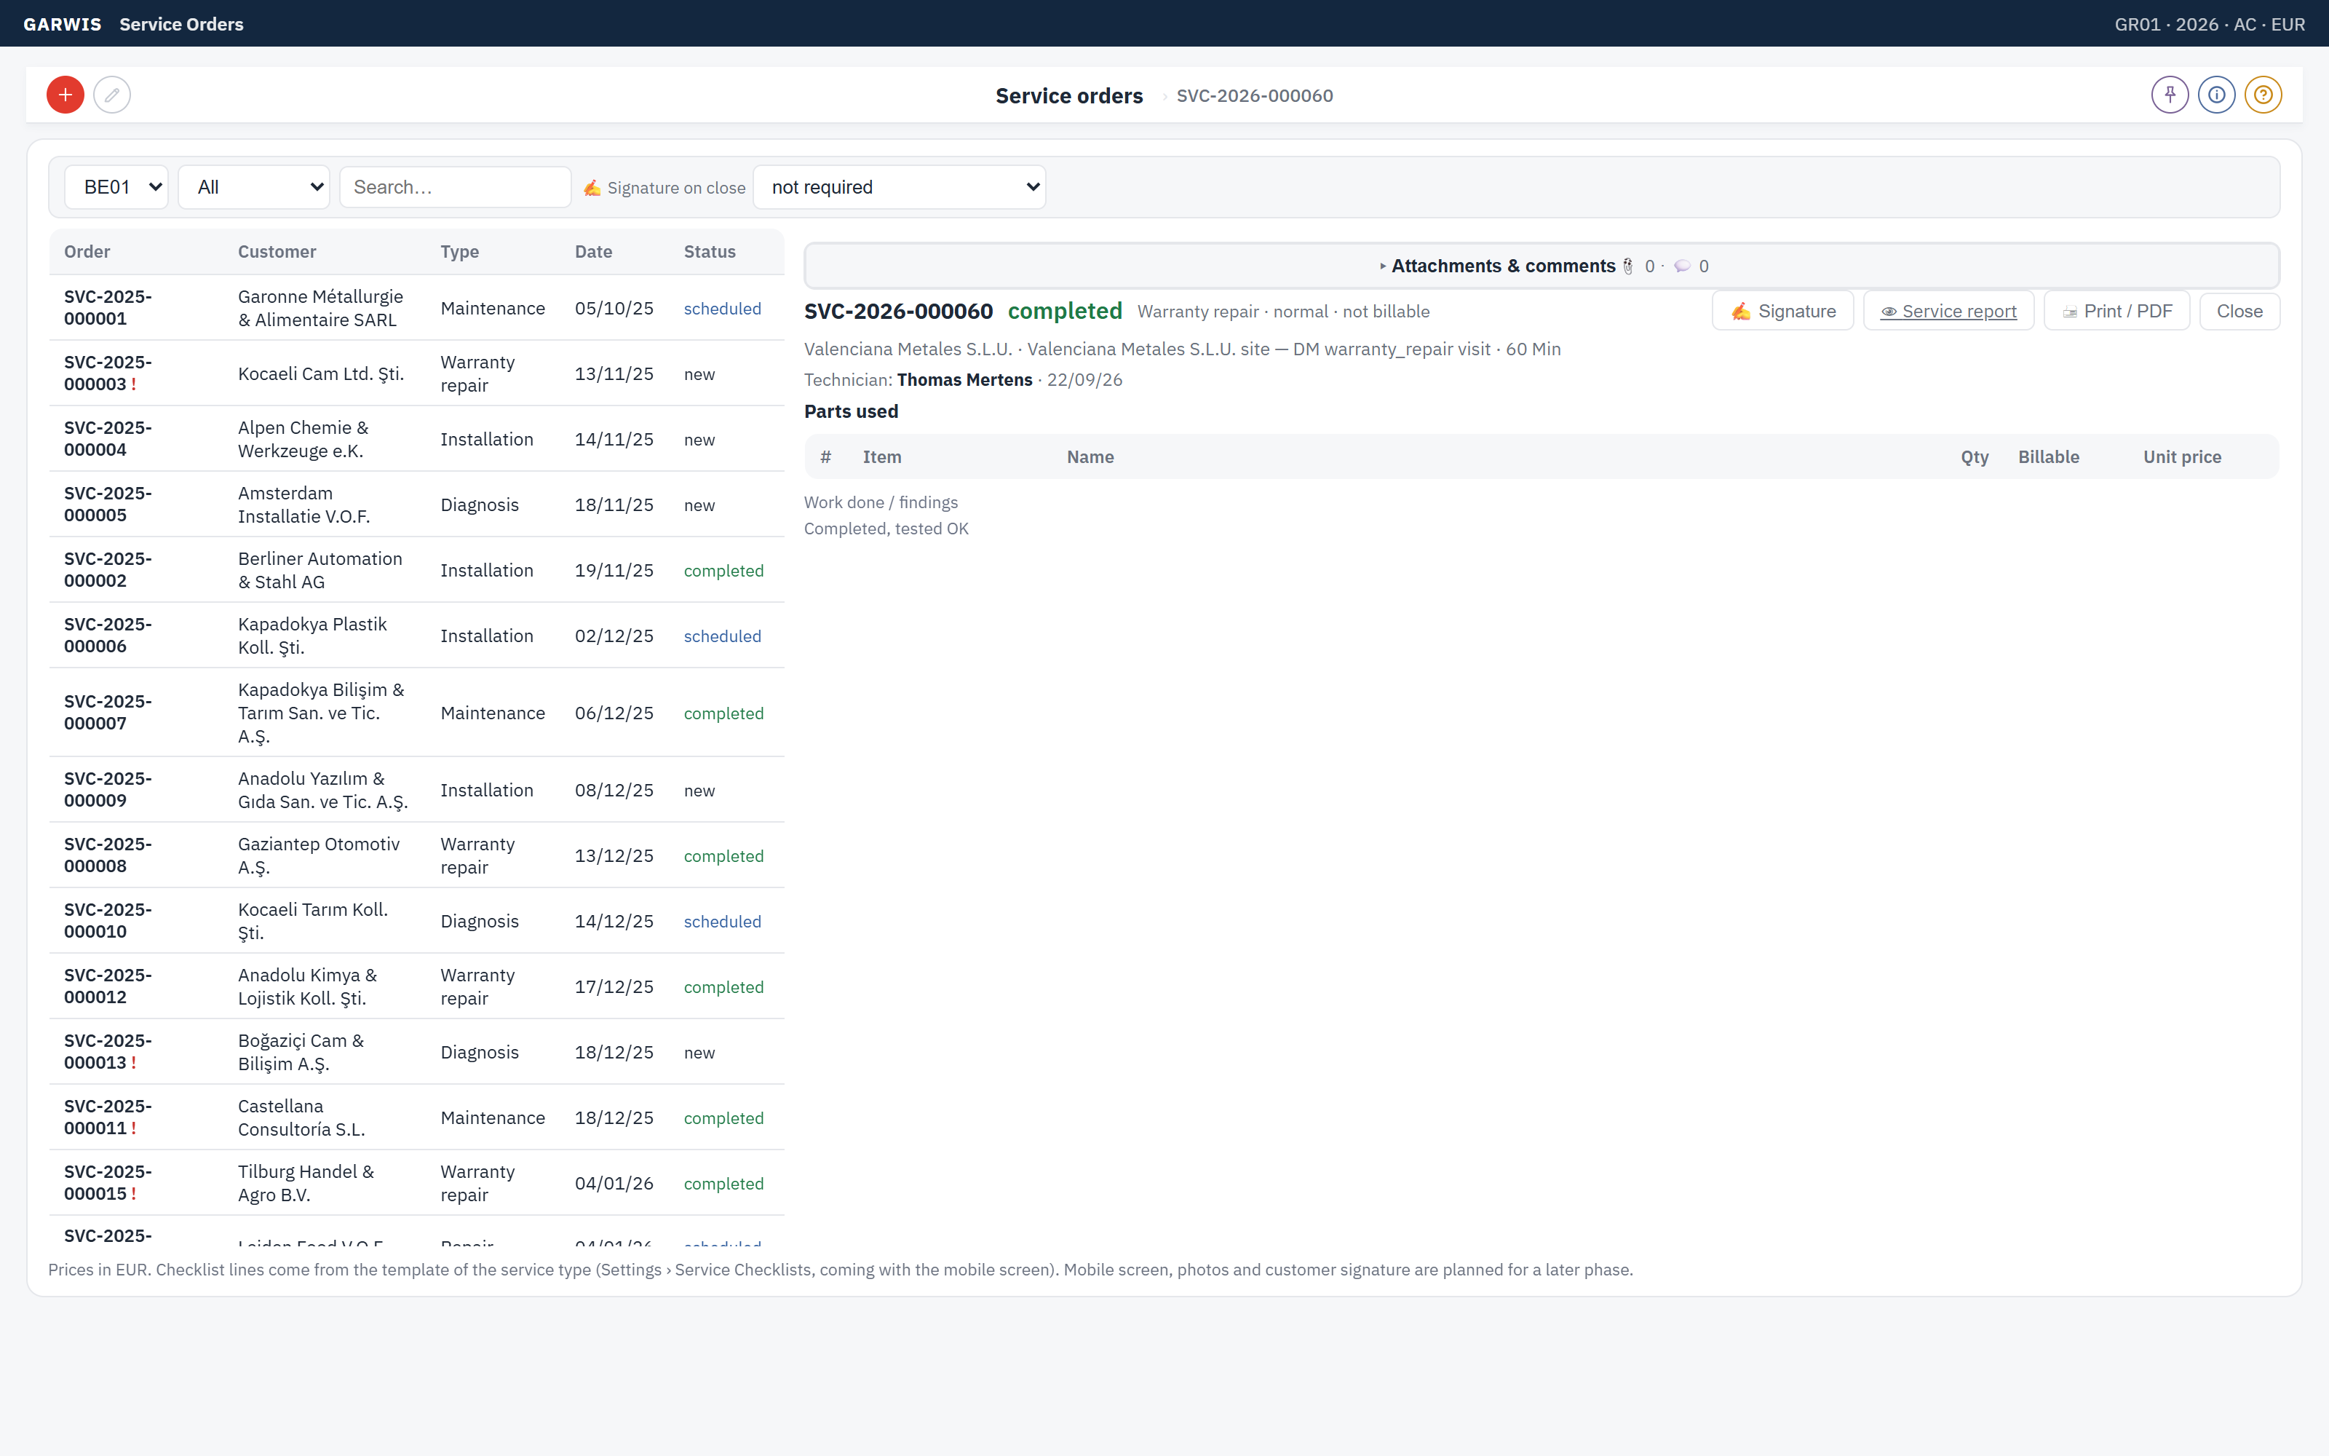Click the Signature button
This screenshot has width=2329, height=1456.
click(1782, 311)
